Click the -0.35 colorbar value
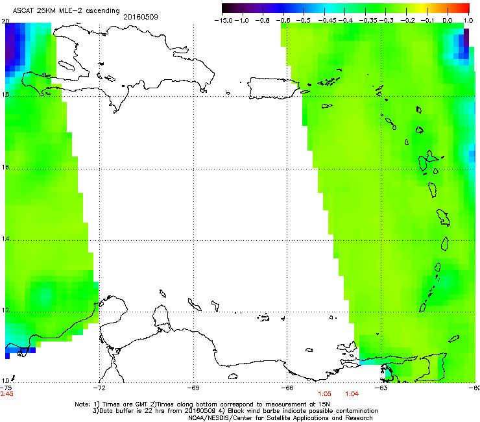This screenshot has width=480, height=422. [x=368, y=21]
